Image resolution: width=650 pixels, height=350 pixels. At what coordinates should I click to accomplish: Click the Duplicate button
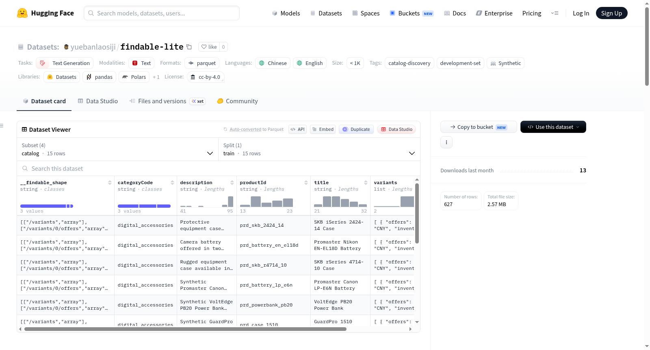pos(356,129)
